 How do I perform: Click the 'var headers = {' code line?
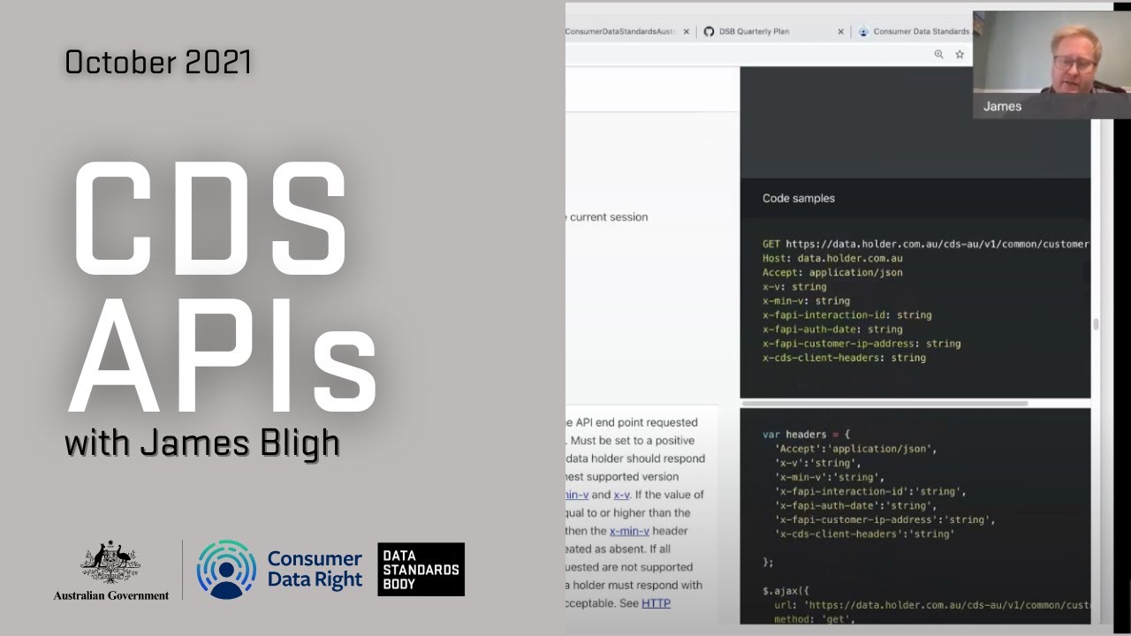(806, 435)
